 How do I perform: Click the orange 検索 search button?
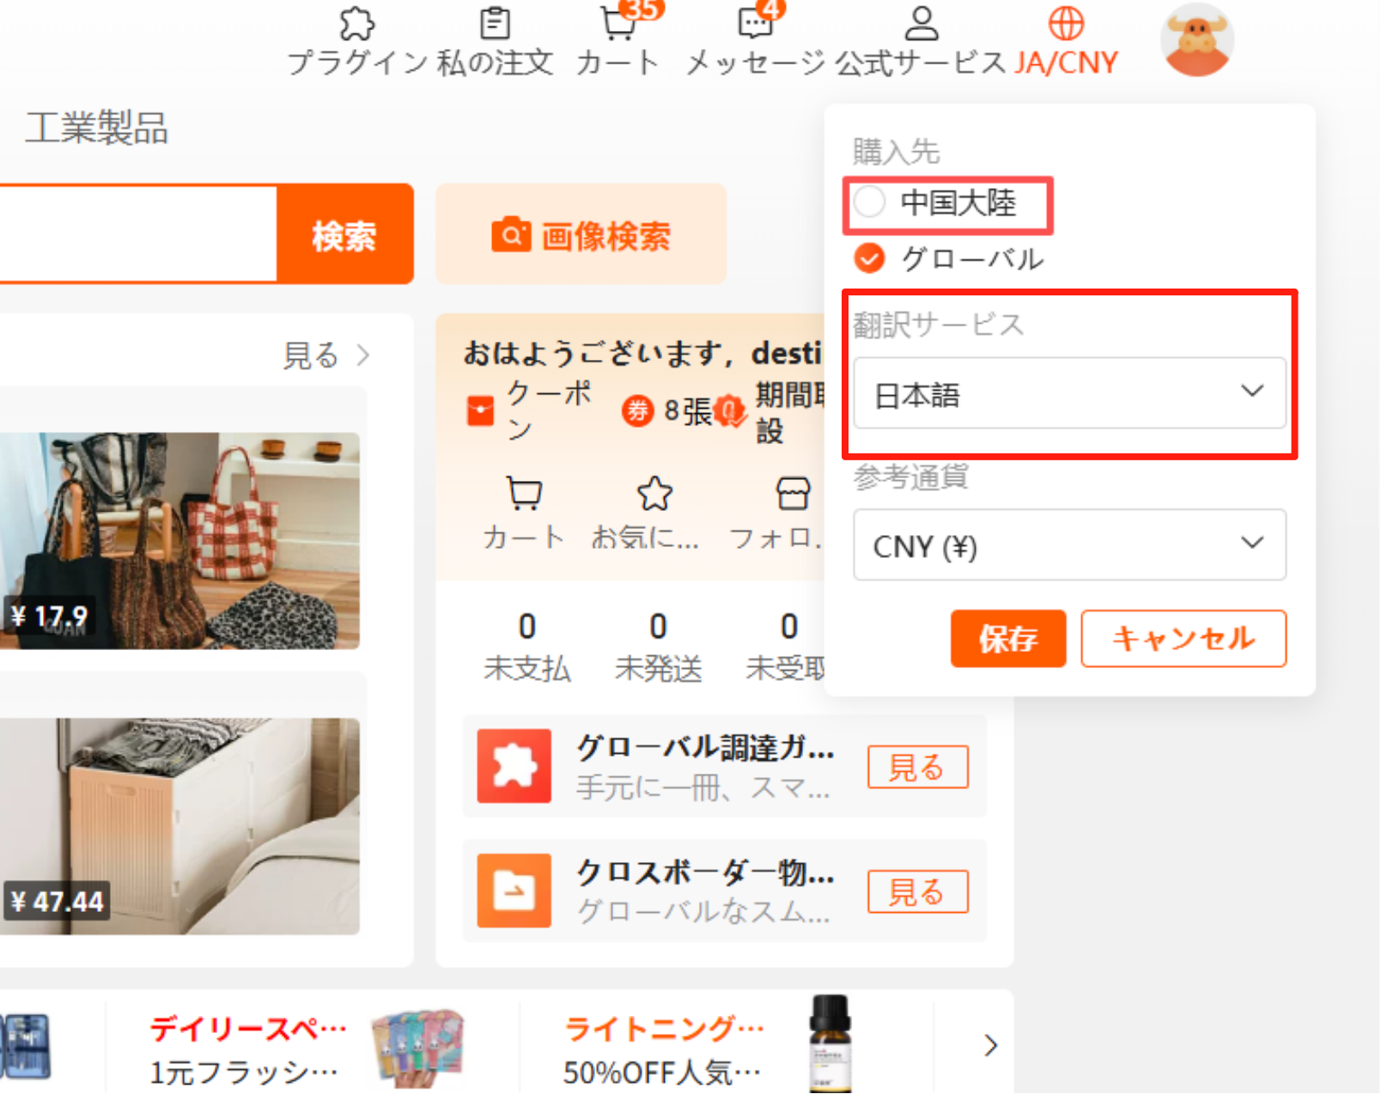click(344, 234)
